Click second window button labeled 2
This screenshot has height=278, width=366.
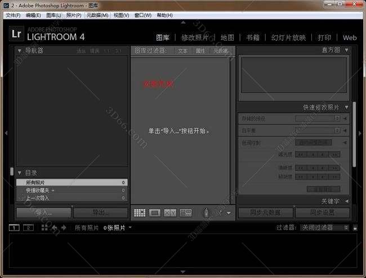[x=28, y=227]
